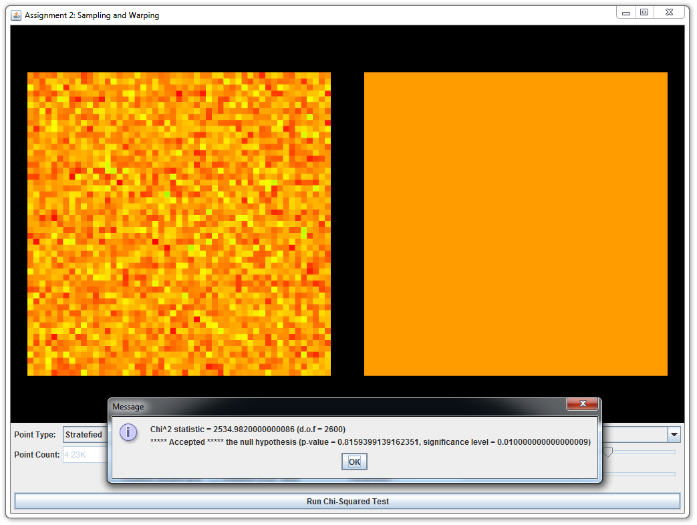Click the Point Count slider handle
The width and height of the screenshot is (697, 525).
(607, 452)
